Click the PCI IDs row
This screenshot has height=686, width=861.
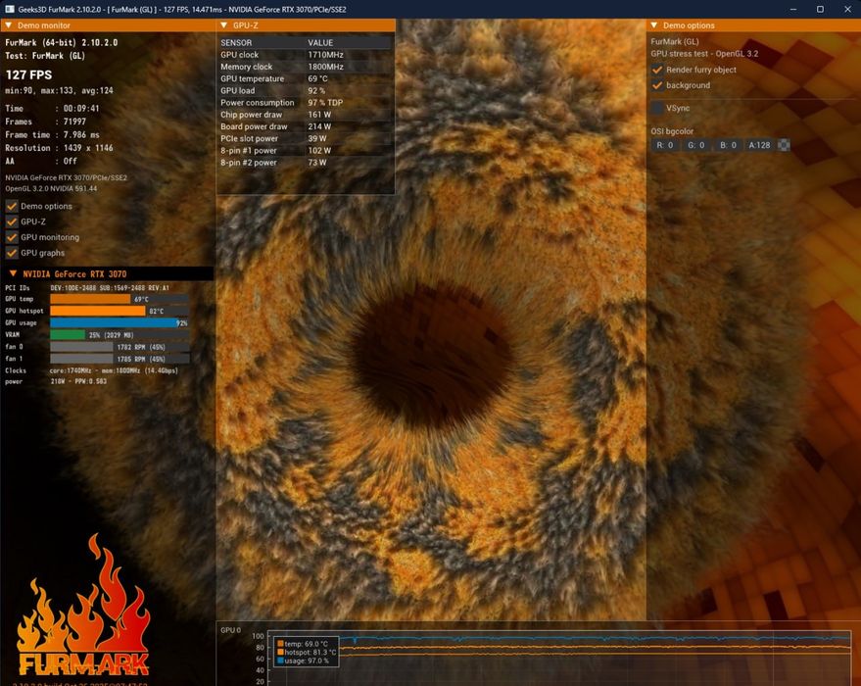coord(88,288)
